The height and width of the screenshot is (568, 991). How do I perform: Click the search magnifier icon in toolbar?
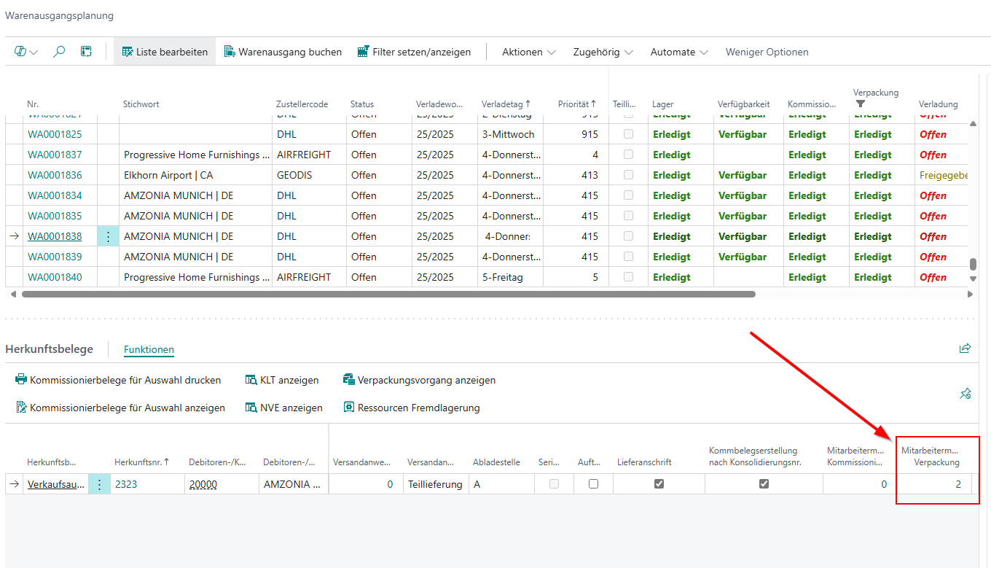coord(59,52)
